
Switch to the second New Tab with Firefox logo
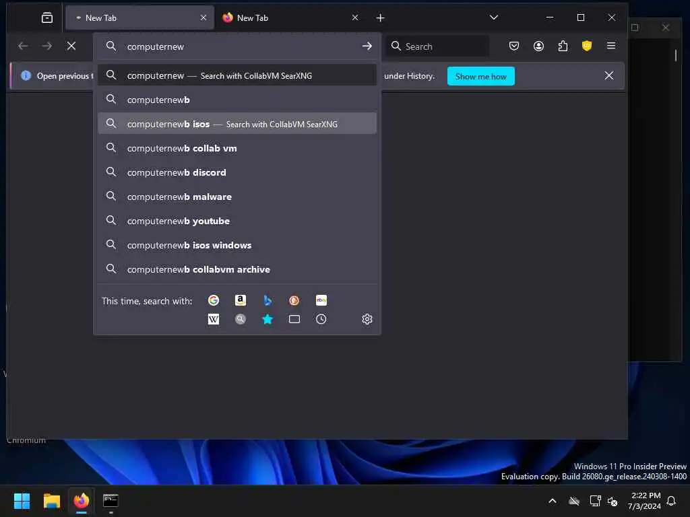(290, 18)
